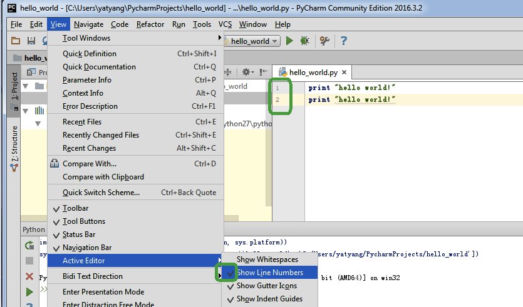
Task: Expand the Tool Windows submenu
Action: pyautogui.click(x=135, y=38)
